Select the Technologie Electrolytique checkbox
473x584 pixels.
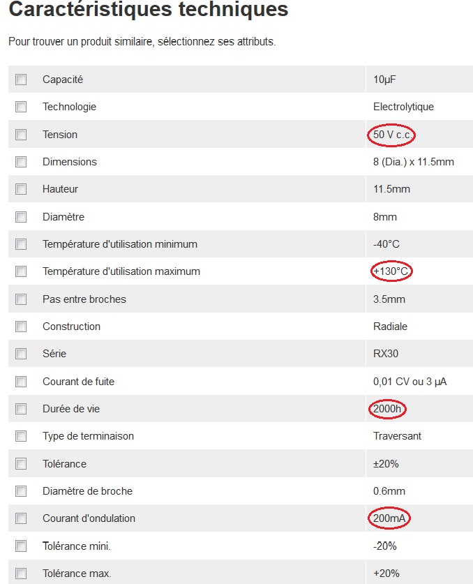coord(21,107)
